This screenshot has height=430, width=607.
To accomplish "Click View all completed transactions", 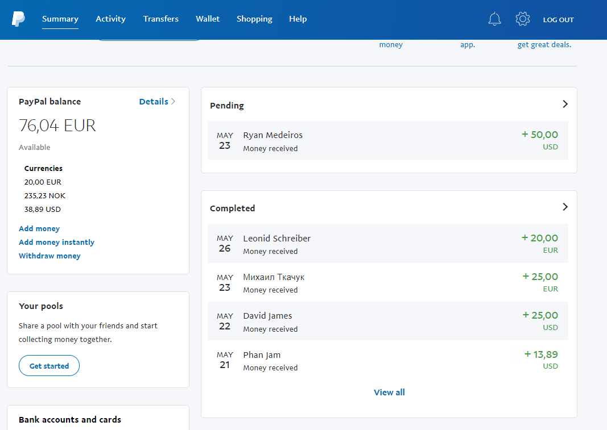I will (389, 393).
